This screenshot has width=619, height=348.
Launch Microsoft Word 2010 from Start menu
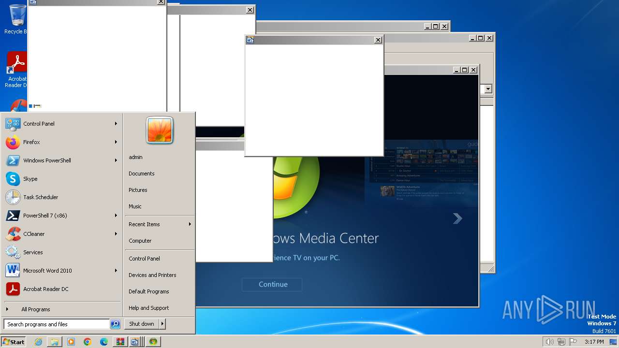[62, 271]
